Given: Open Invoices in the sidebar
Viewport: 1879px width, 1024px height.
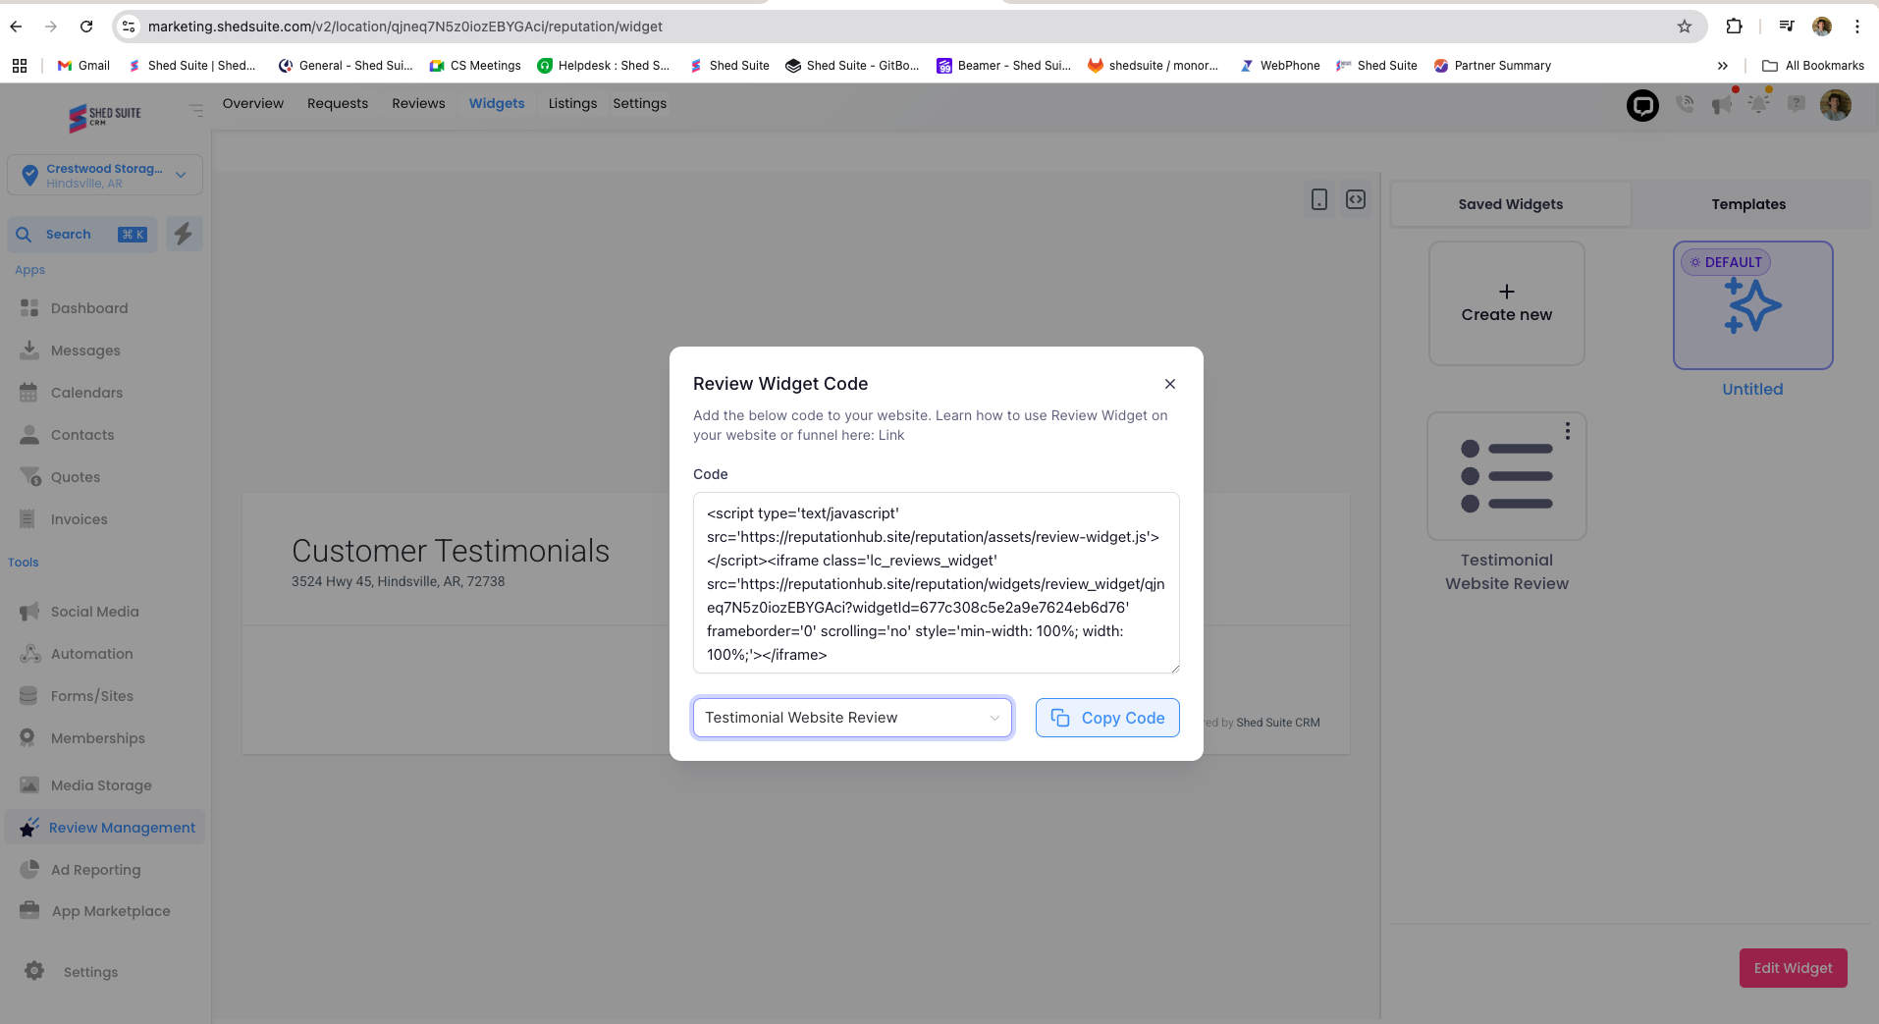Looking at the screenshot, I should click(80, 519).
